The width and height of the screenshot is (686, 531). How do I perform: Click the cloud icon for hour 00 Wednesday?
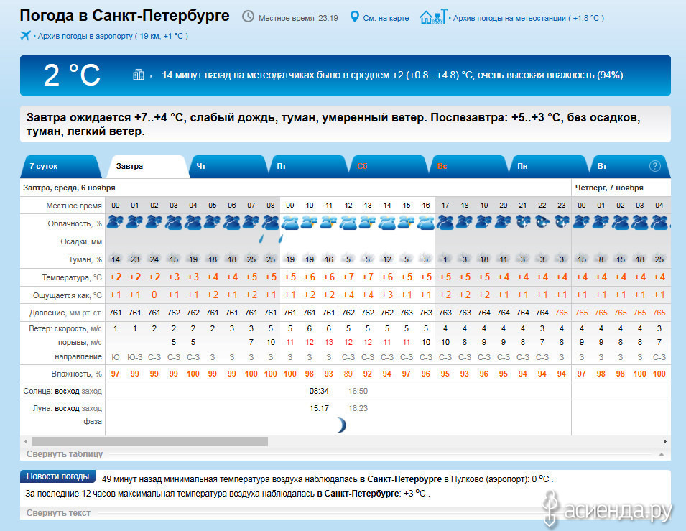click(115, 222)
